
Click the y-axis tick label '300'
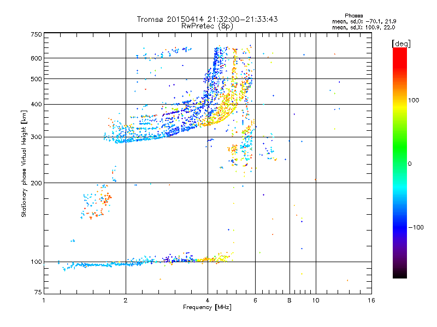tap(37, 137)
